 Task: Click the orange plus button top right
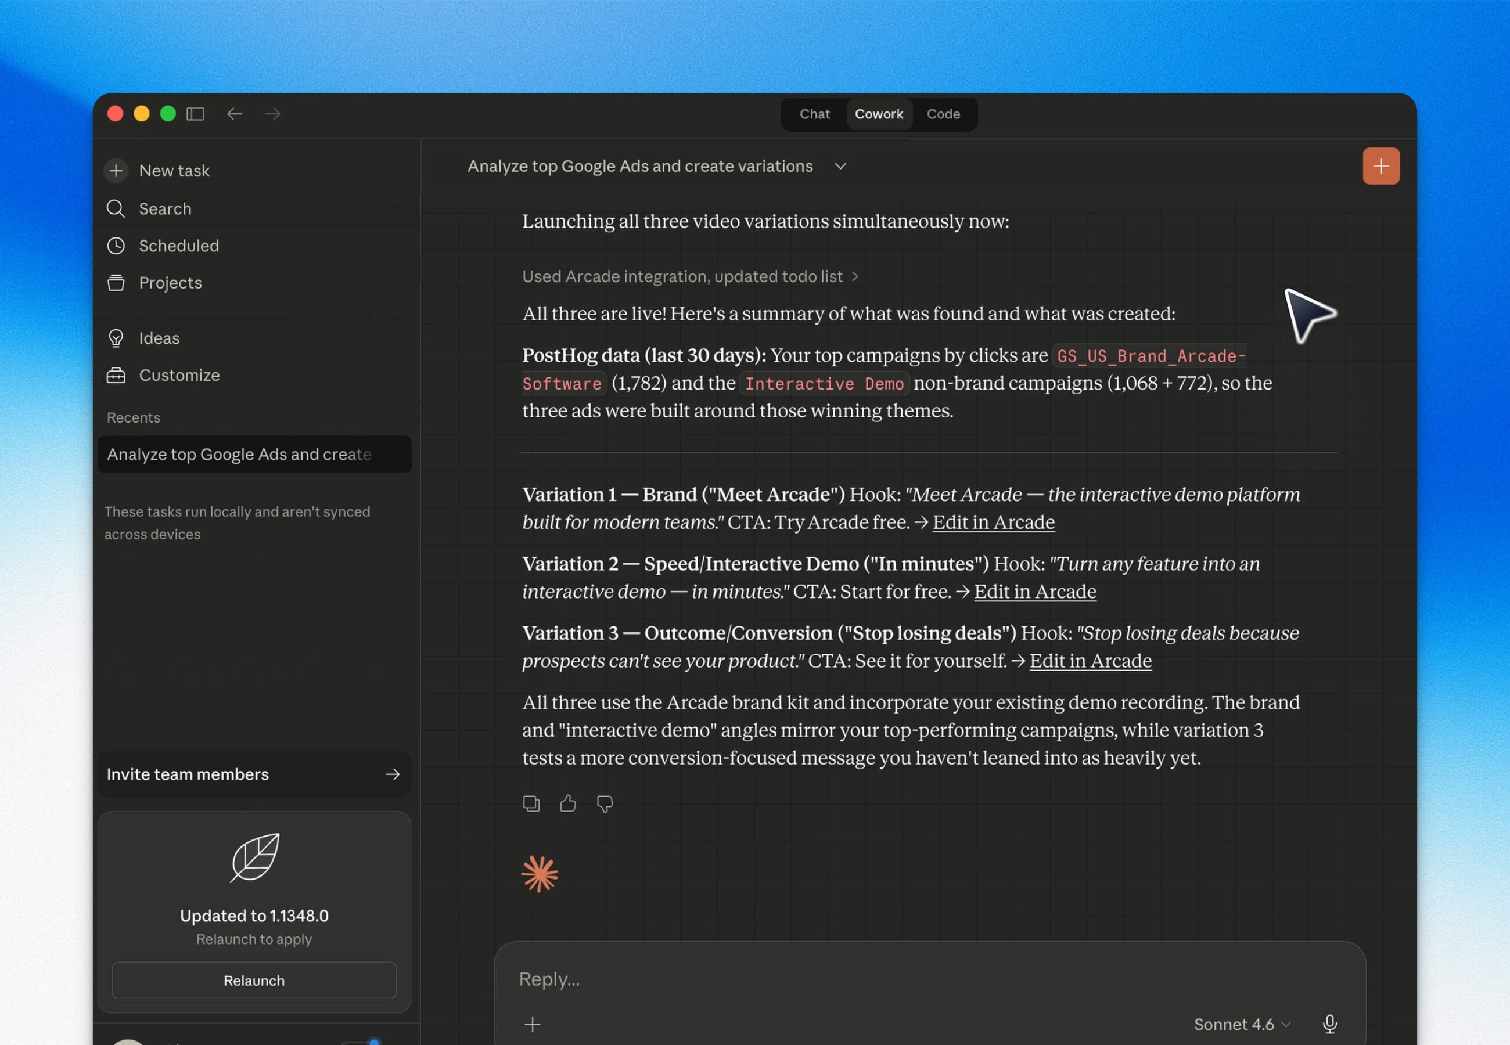[x=1380, y=166]
